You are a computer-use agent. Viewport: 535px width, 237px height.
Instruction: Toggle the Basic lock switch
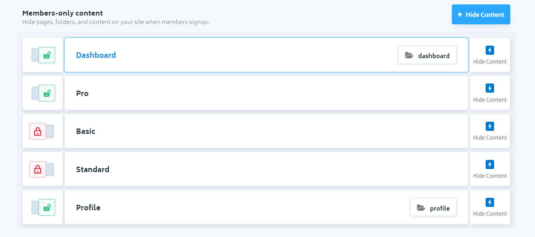click(42, 131)
